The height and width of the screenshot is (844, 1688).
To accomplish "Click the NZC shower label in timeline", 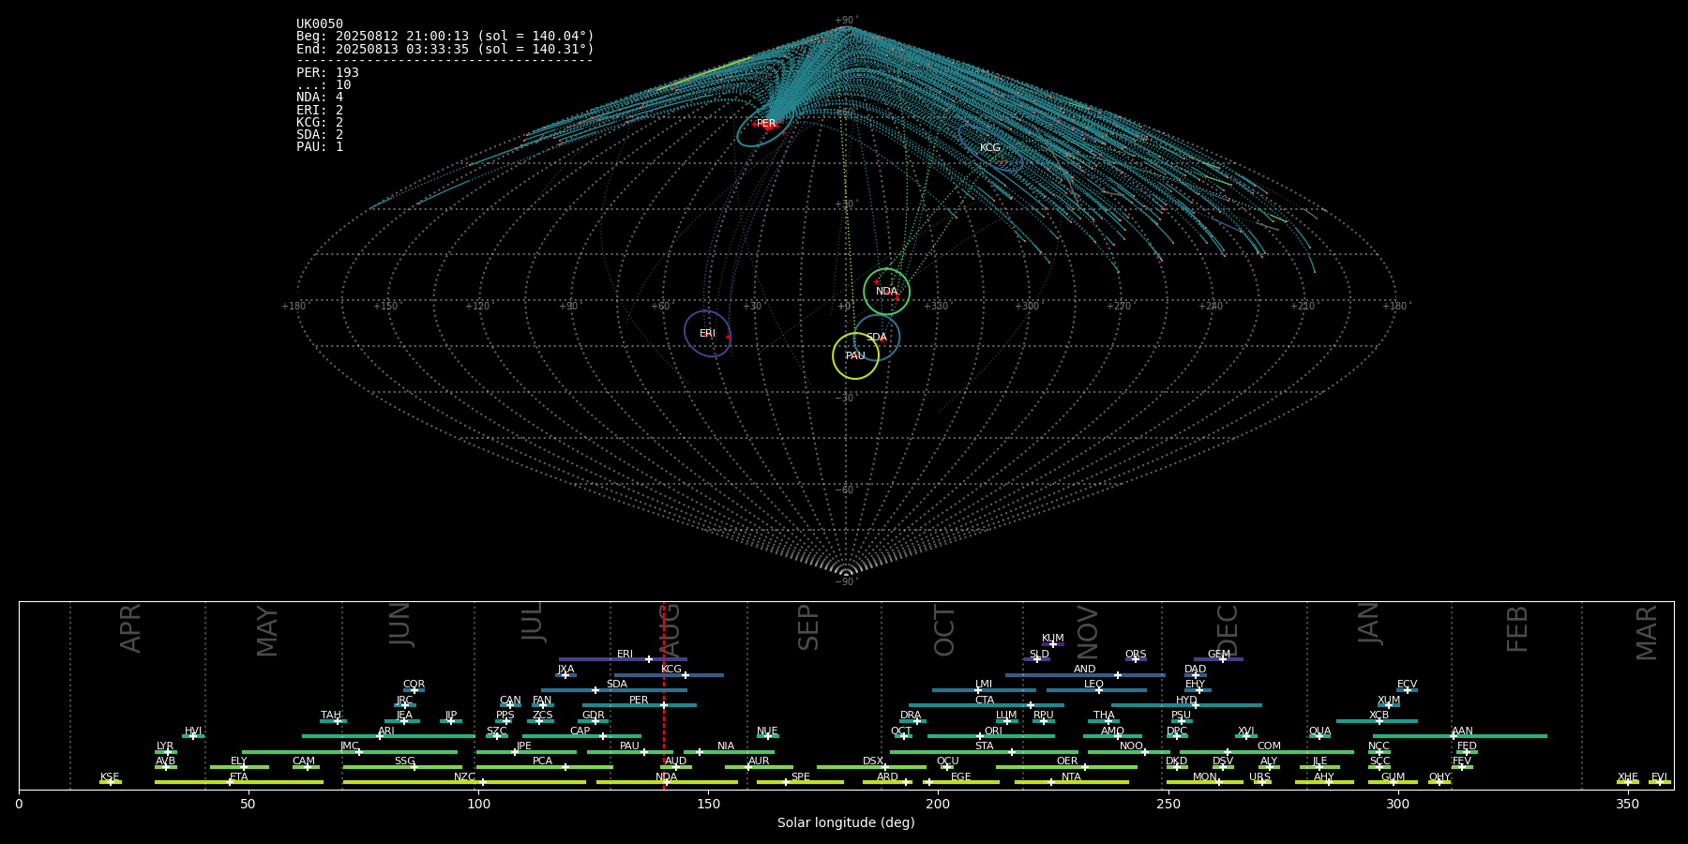I will (x=464, y=777).
